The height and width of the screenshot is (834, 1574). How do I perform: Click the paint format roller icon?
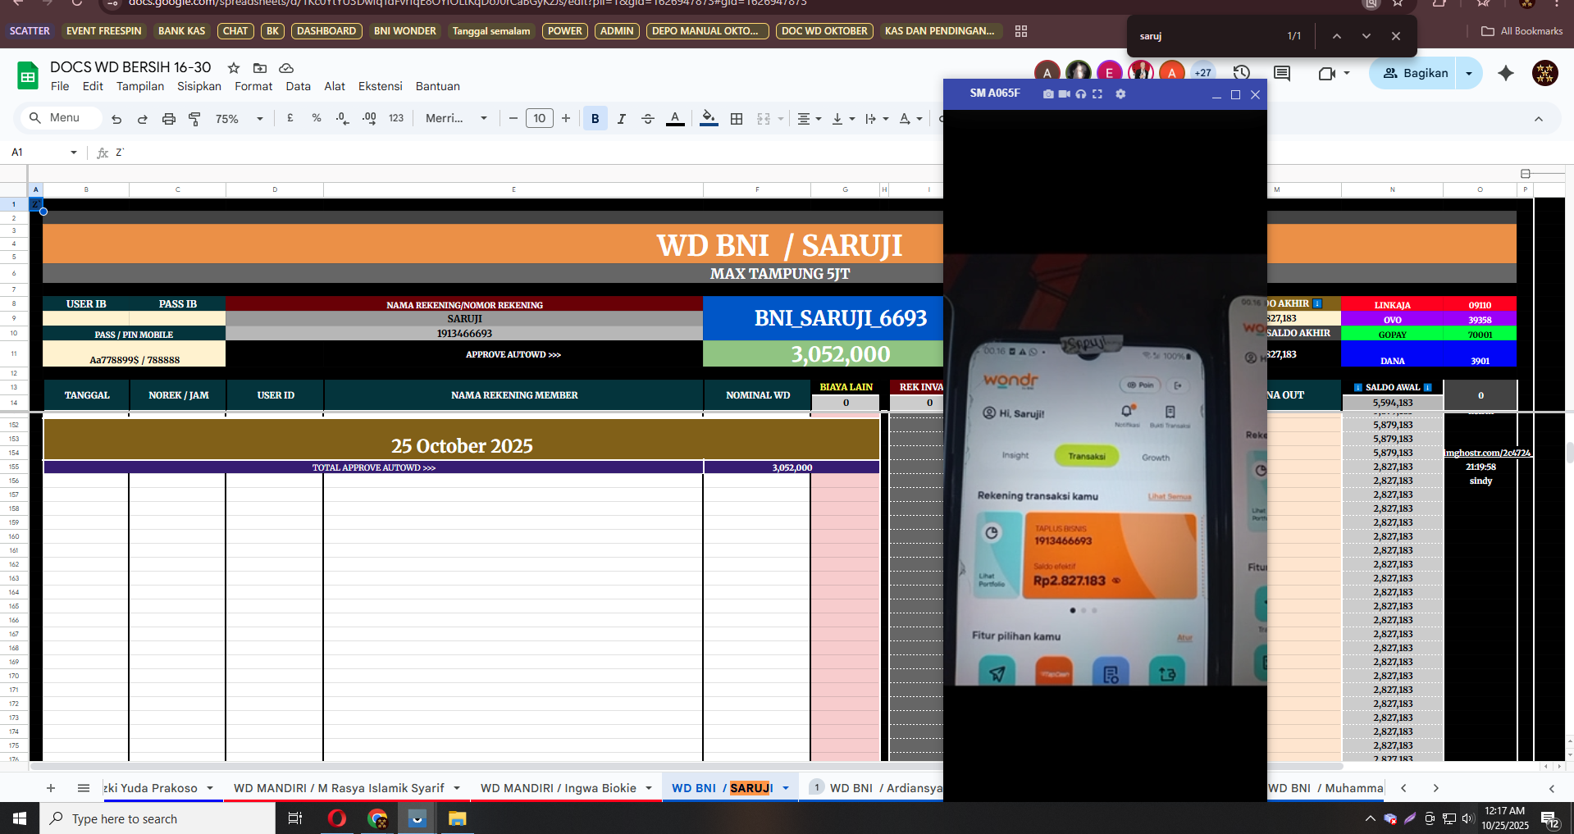point(194,119)
